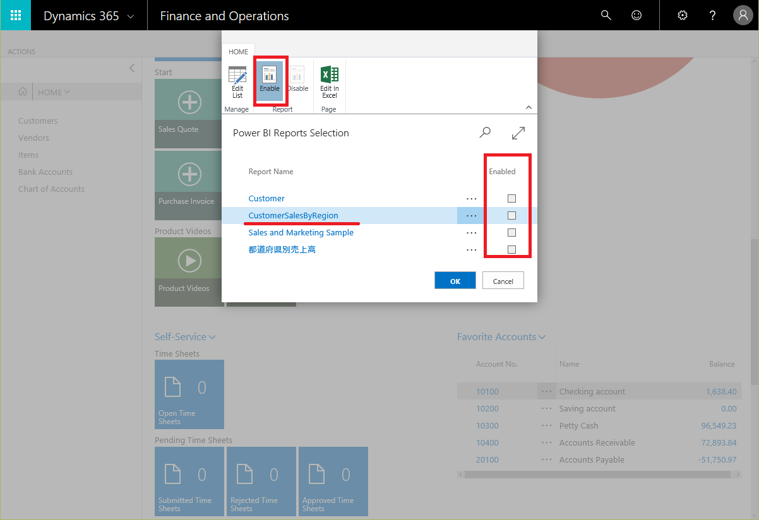The width and height of the screenshot is (759, 520).
Task: Open the Approved Time Sheets tile
Action: (333, 482)
